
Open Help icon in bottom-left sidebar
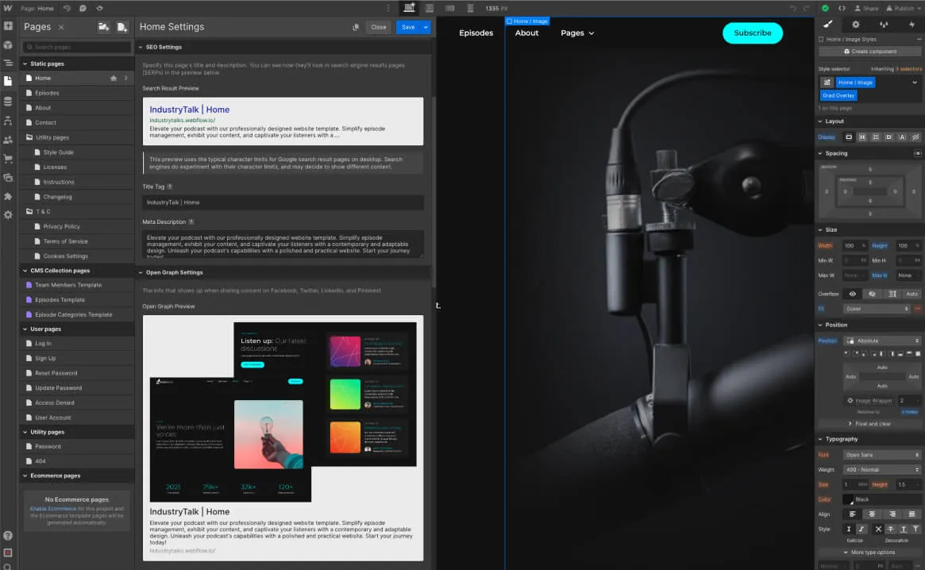(x=8, y=536)
